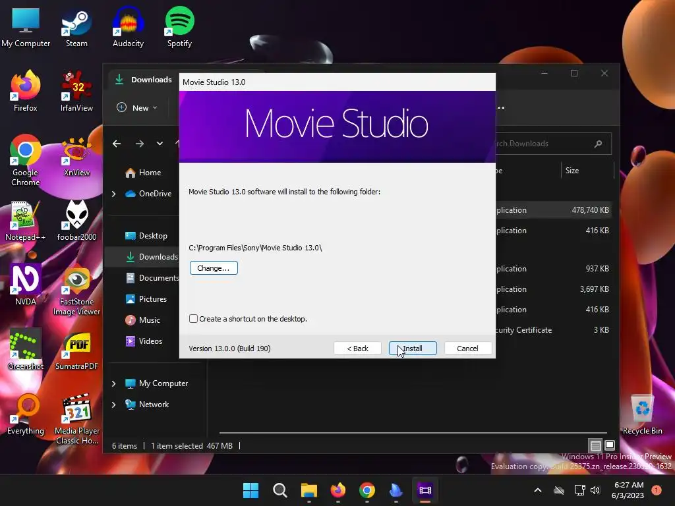Image resolution: width=675 pixels, height=506 pixels.
Task: Expand Network tree node
Action: [x=113, y=405]
